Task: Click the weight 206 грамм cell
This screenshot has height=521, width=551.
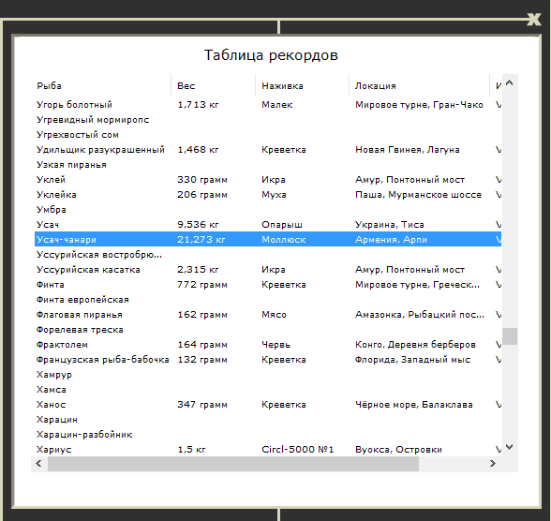Action: click(202, 195)
